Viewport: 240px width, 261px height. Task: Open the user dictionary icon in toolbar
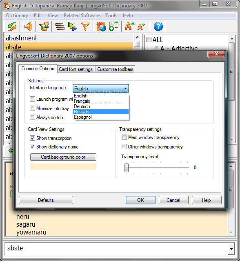pyautogui.click(x=44, y=27)
